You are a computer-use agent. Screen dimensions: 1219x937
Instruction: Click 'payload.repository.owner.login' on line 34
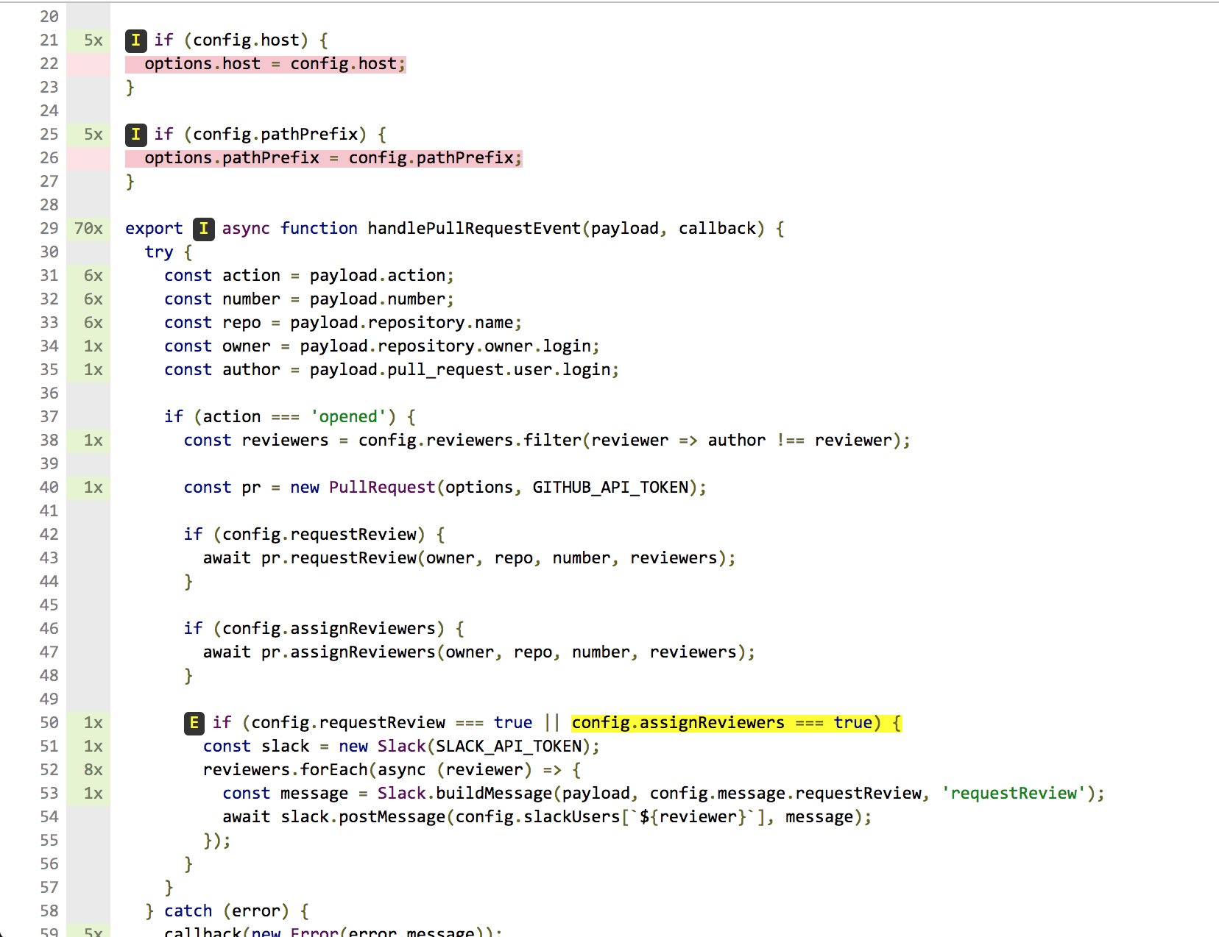445,346
